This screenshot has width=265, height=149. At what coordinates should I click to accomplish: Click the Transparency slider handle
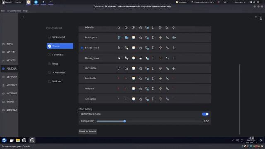point(125,121)
